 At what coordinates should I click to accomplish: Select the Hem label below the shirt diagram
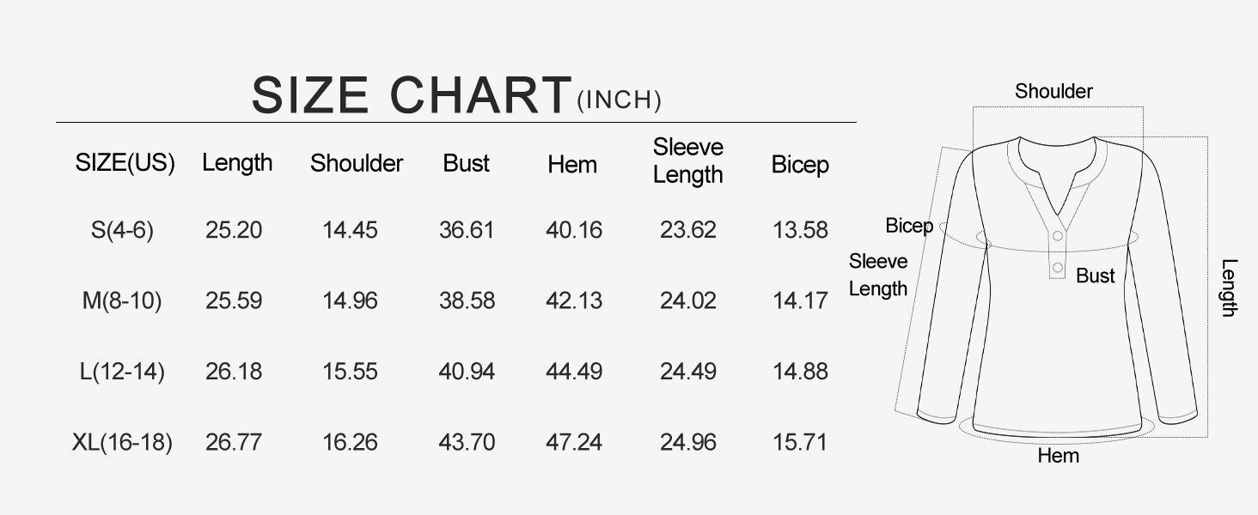coord(1058,456)
